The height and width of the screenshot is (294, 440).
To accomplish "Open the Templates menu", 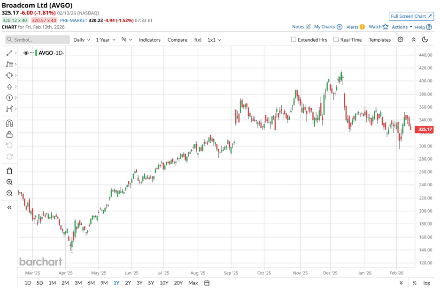I will point(380,40).
